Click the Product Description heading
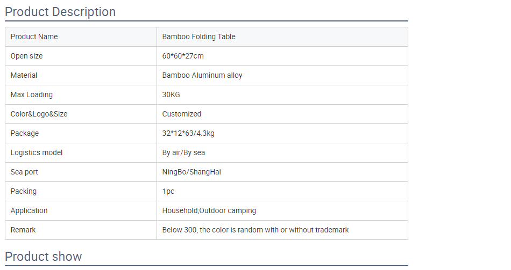Screen dimensions: 511x270 [x=60, y=12]
